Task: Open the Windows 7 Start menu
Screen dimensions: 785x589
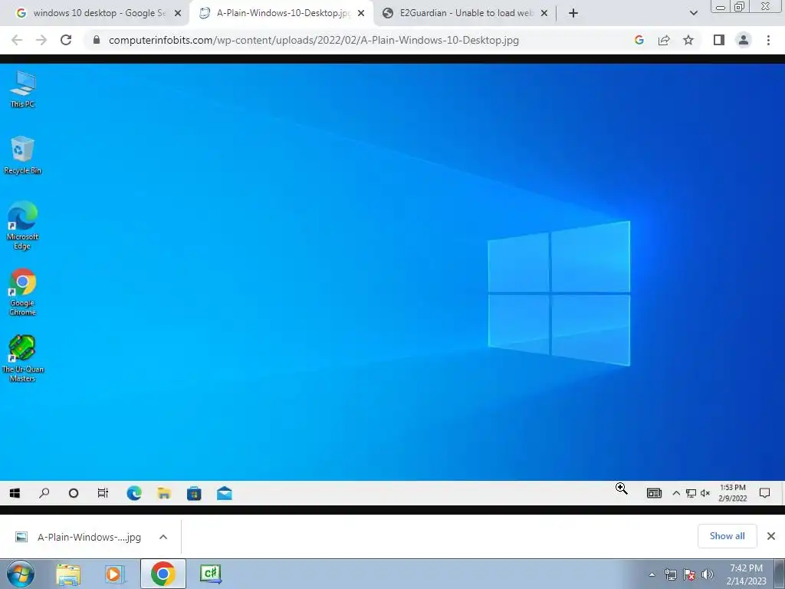Action: pyautogui.click(x=21, y=574)
